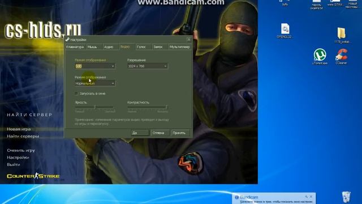
Task: Switch to the Мультиплеер tab
Action: (x=180, y=47)
